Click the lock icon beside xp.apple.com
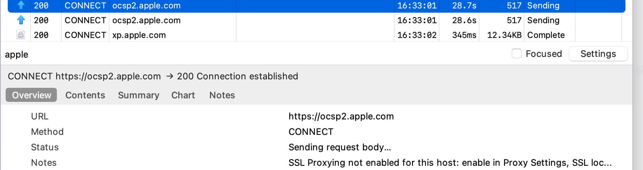This screenshot has height=170, width=643. click(x=21, y=35)
